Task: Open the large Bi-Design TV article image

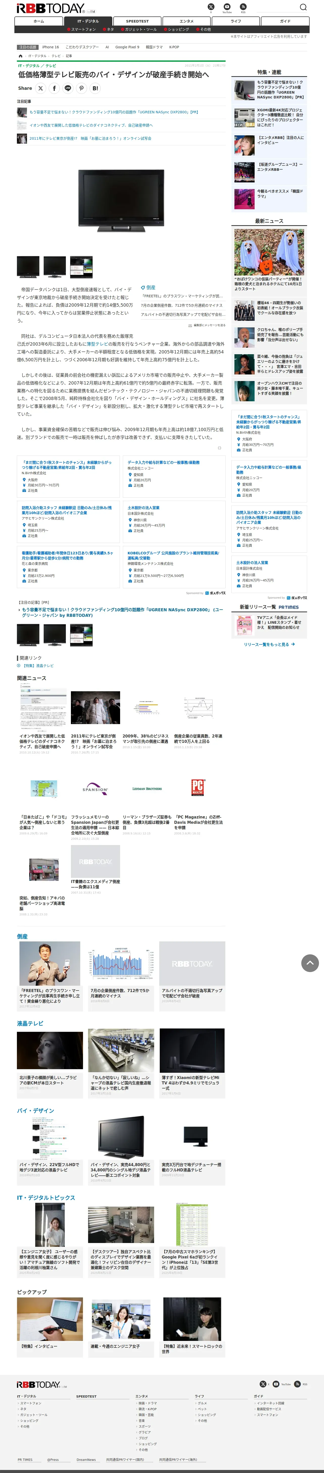Action: click(x=121, y=200)
